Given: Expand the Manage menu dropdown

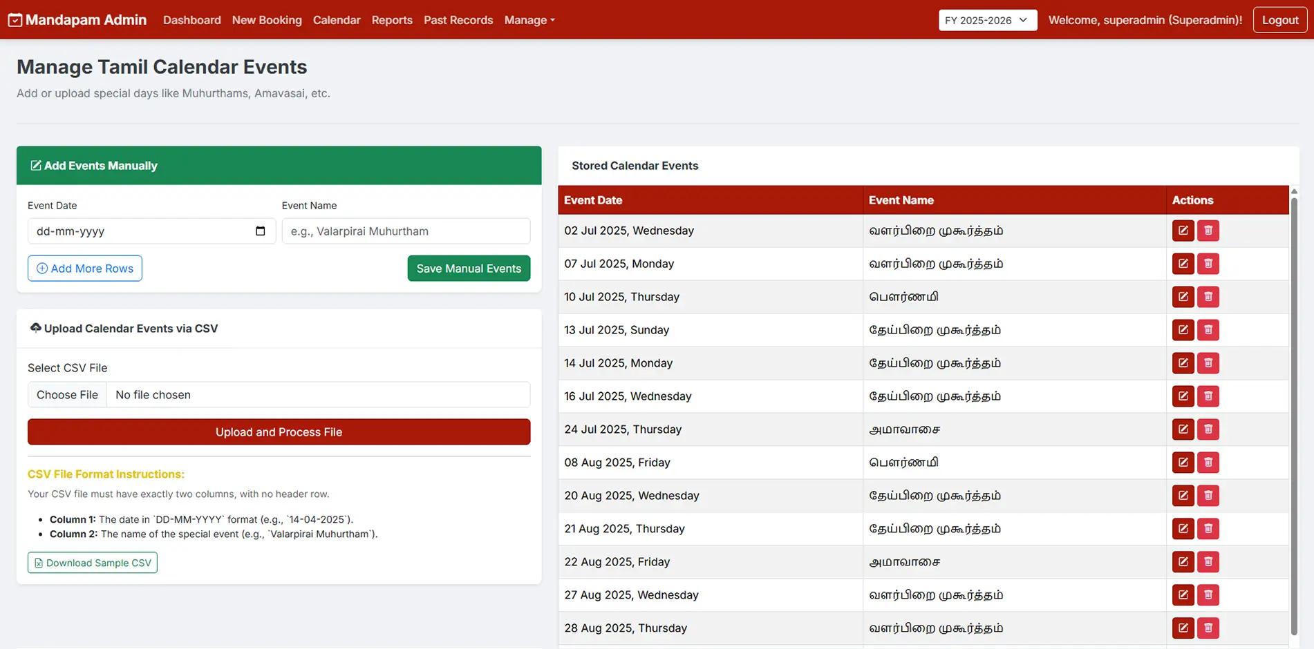Looking at the screenshot, I should pos(529,20).
